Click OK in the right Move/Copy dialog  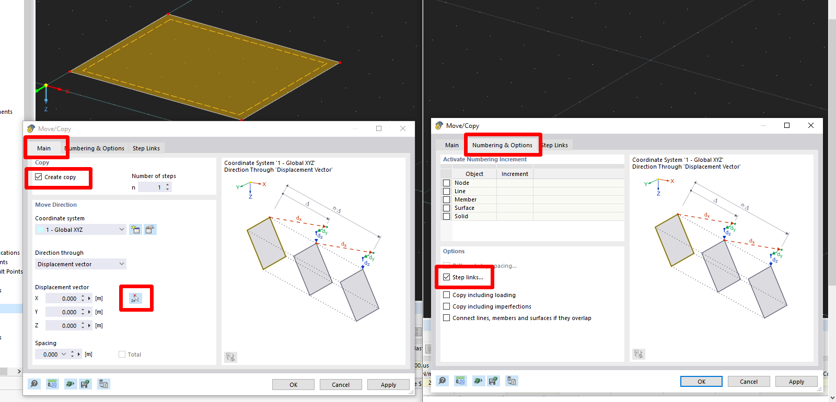click(x=701, y=382)
